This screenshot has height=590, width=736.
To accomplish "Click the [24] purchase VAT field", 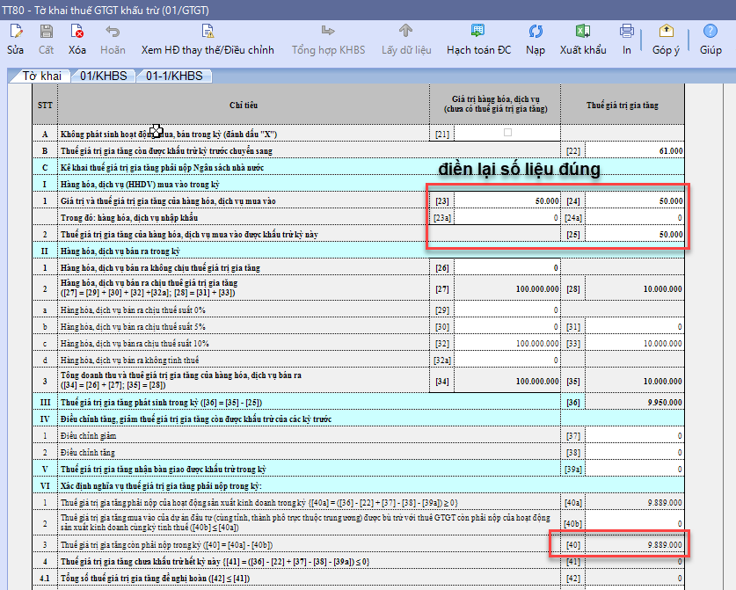I will pyautogui.click(x=634, y=200).
